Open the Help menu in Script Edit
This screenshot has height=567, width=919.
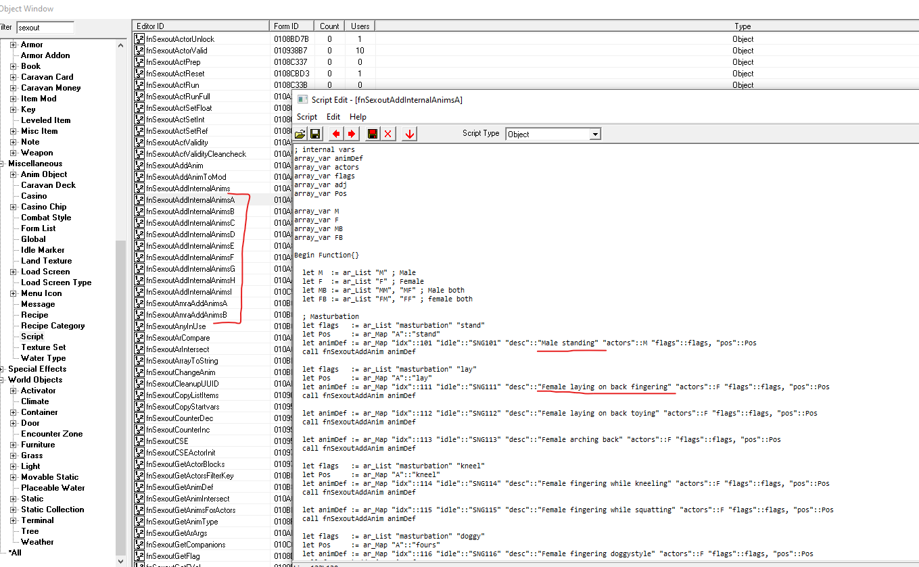(358, 117)
